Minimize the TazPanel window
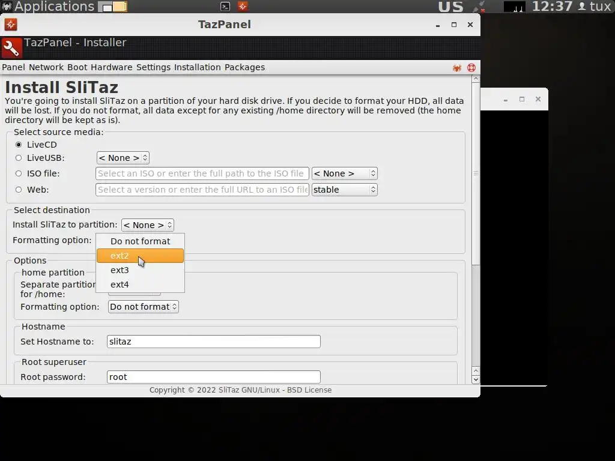The image size is (615, 461). click(438, 25)
